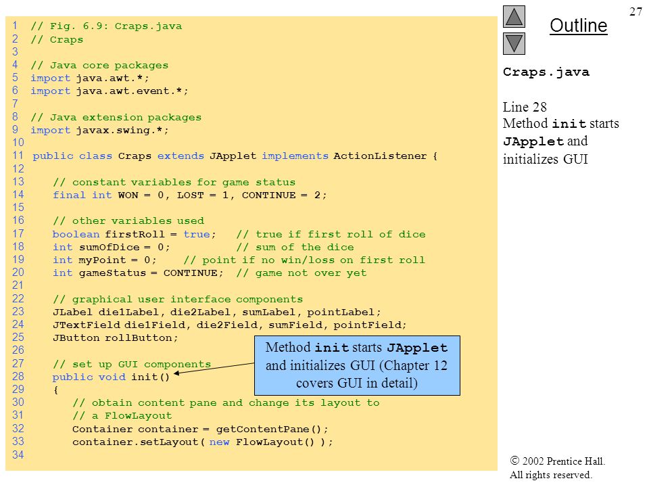
Task: Click '// sum of the dice' comment
Action: (295, 248)
